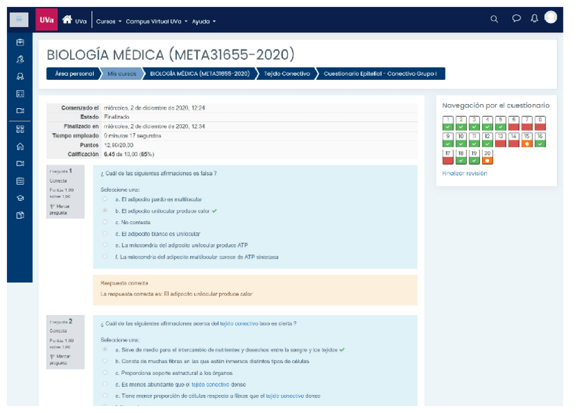Open Tejido Conectivo breadcrumb item

pos(286,74)
